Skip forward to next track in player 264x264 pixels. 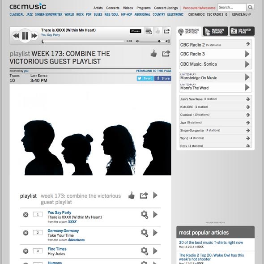(34, 36)
